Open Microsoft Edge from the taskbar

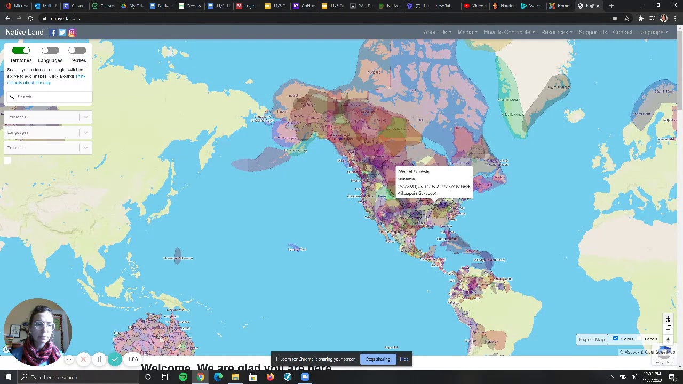218,377
